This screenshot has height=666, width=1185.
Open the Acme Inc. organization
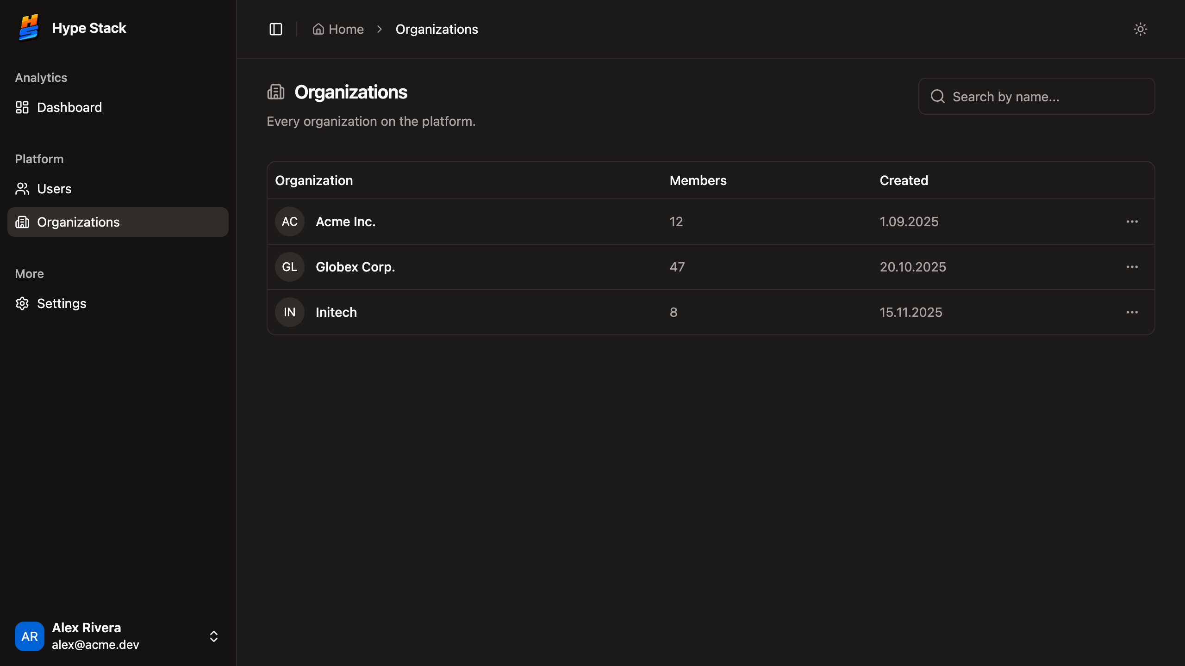[345, 222]
